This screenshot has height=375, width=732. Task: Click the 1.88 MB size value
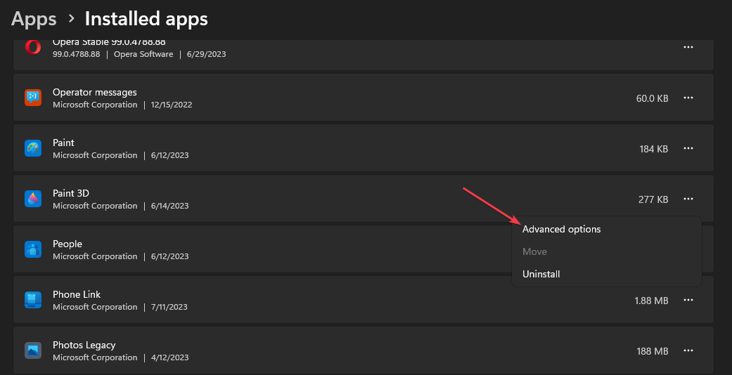click(x=651, y=301)
